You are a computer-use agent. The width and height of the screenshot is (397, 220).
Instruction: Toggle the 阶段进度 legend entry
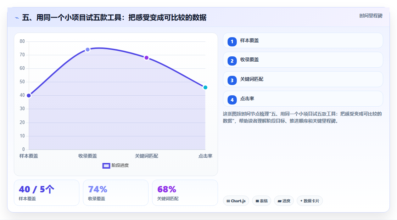[x=116, y=165]
